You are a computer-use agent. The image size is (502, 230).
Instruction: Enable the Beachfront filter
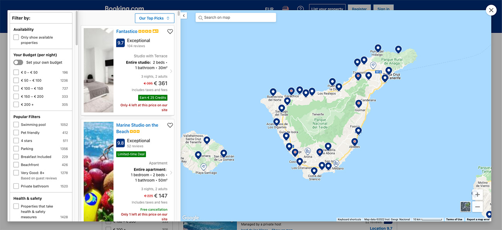[16, 165]
